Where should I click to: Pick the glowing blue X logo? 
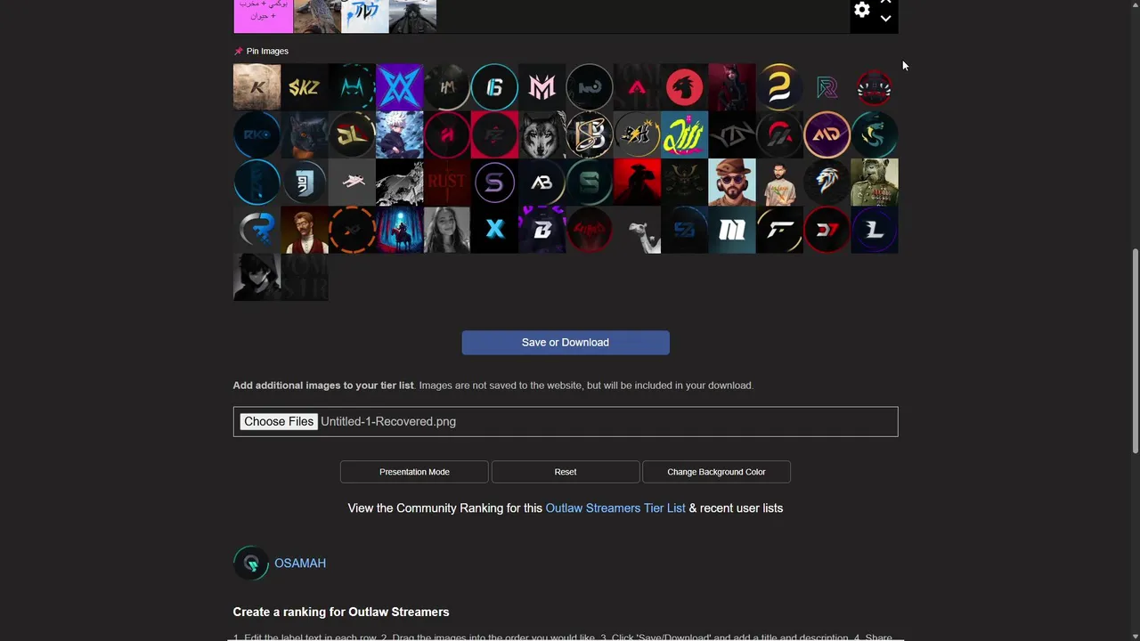tap(494, 230)
